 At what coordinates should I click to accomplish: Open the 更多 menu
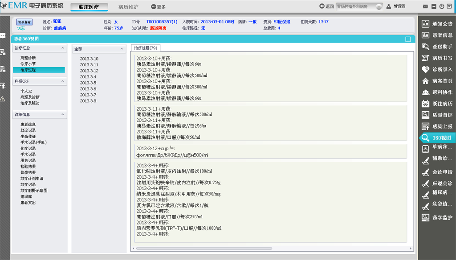pos(158,7)
